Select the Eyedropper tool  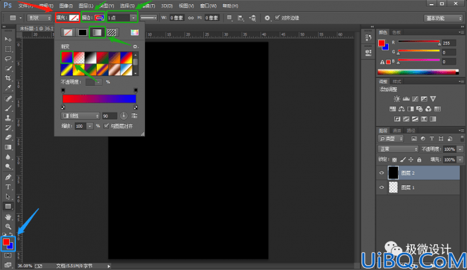pyautogui.click(x=8, y=88)
